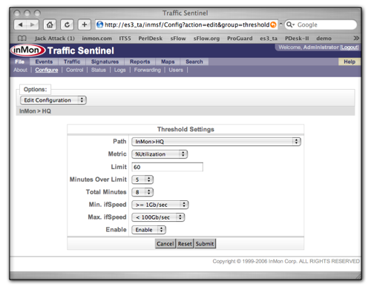Switch to the Events tab
This screenshot has height=287, width=371.
click(44, 62)
